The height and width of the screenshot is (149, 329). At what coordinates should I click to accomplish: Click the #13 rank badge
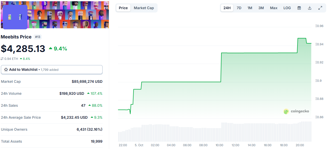(x=38, y=37)
